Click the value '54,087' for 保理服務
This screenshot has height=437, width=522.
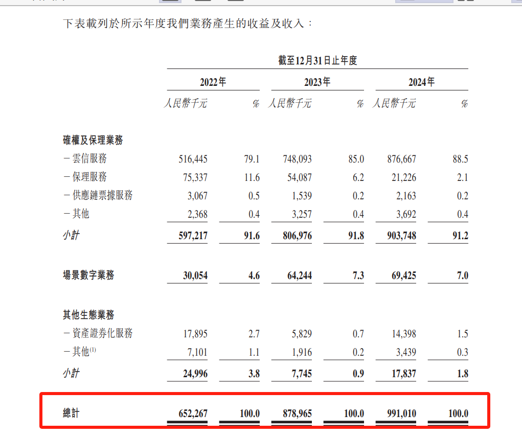click(x=300, y=177)
